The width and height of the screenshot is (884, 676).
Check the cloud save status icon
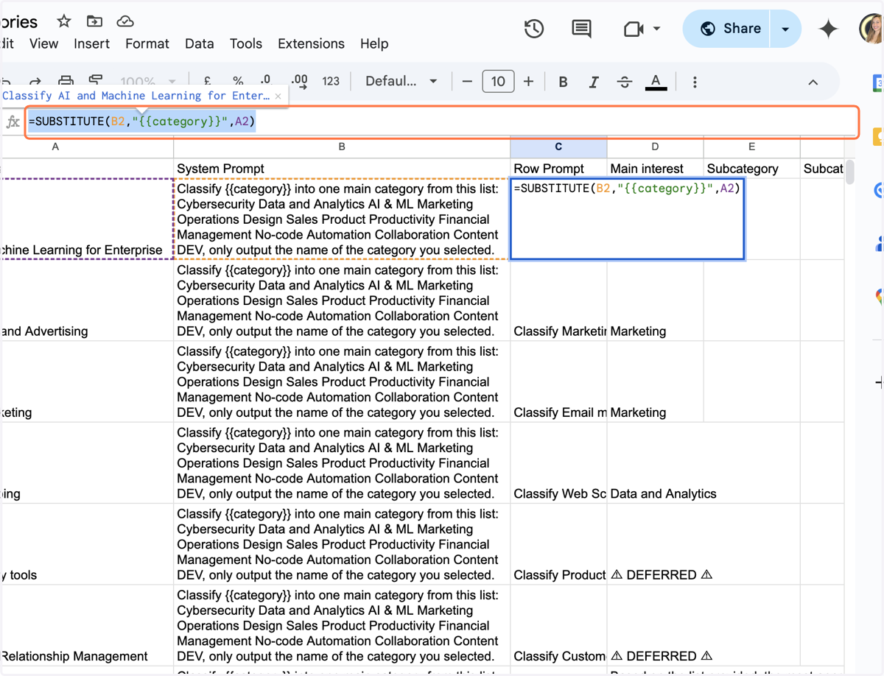point(125,21)
